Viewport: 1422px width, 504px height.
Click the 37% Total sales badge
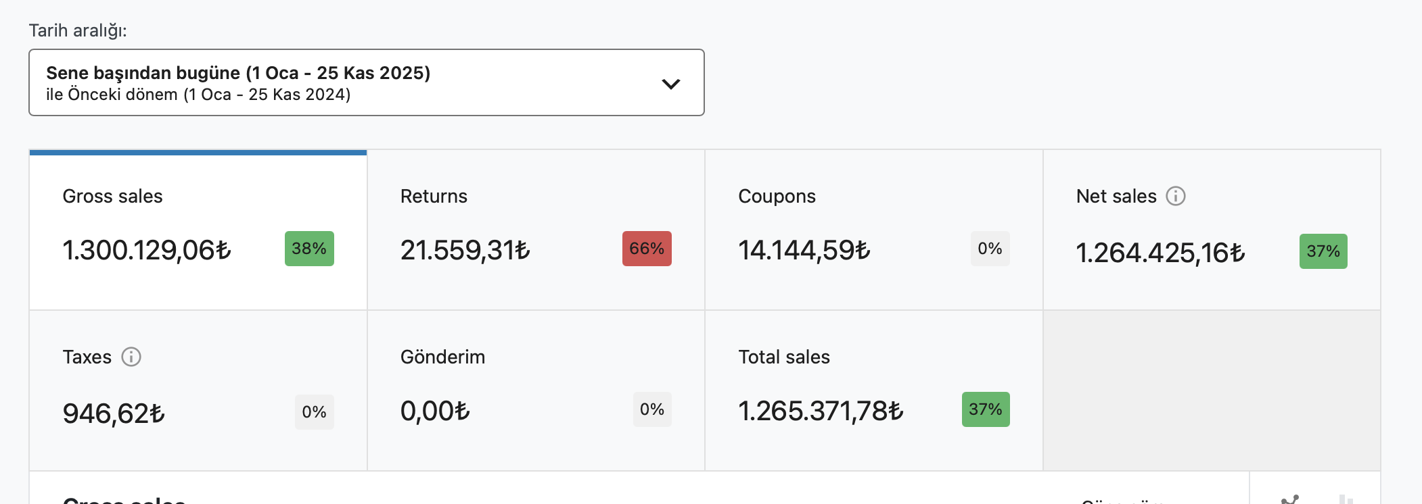coord(986,409)
